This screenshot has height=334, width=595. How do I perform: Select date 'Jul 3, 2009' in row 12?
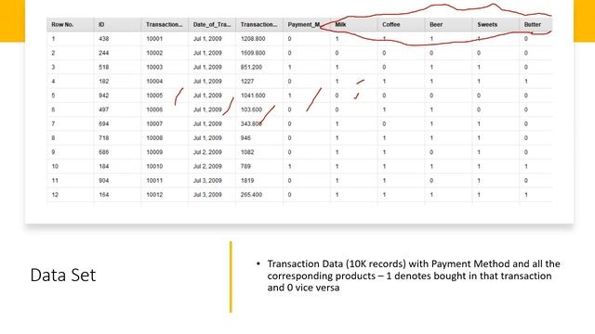[x=207, y=195]
